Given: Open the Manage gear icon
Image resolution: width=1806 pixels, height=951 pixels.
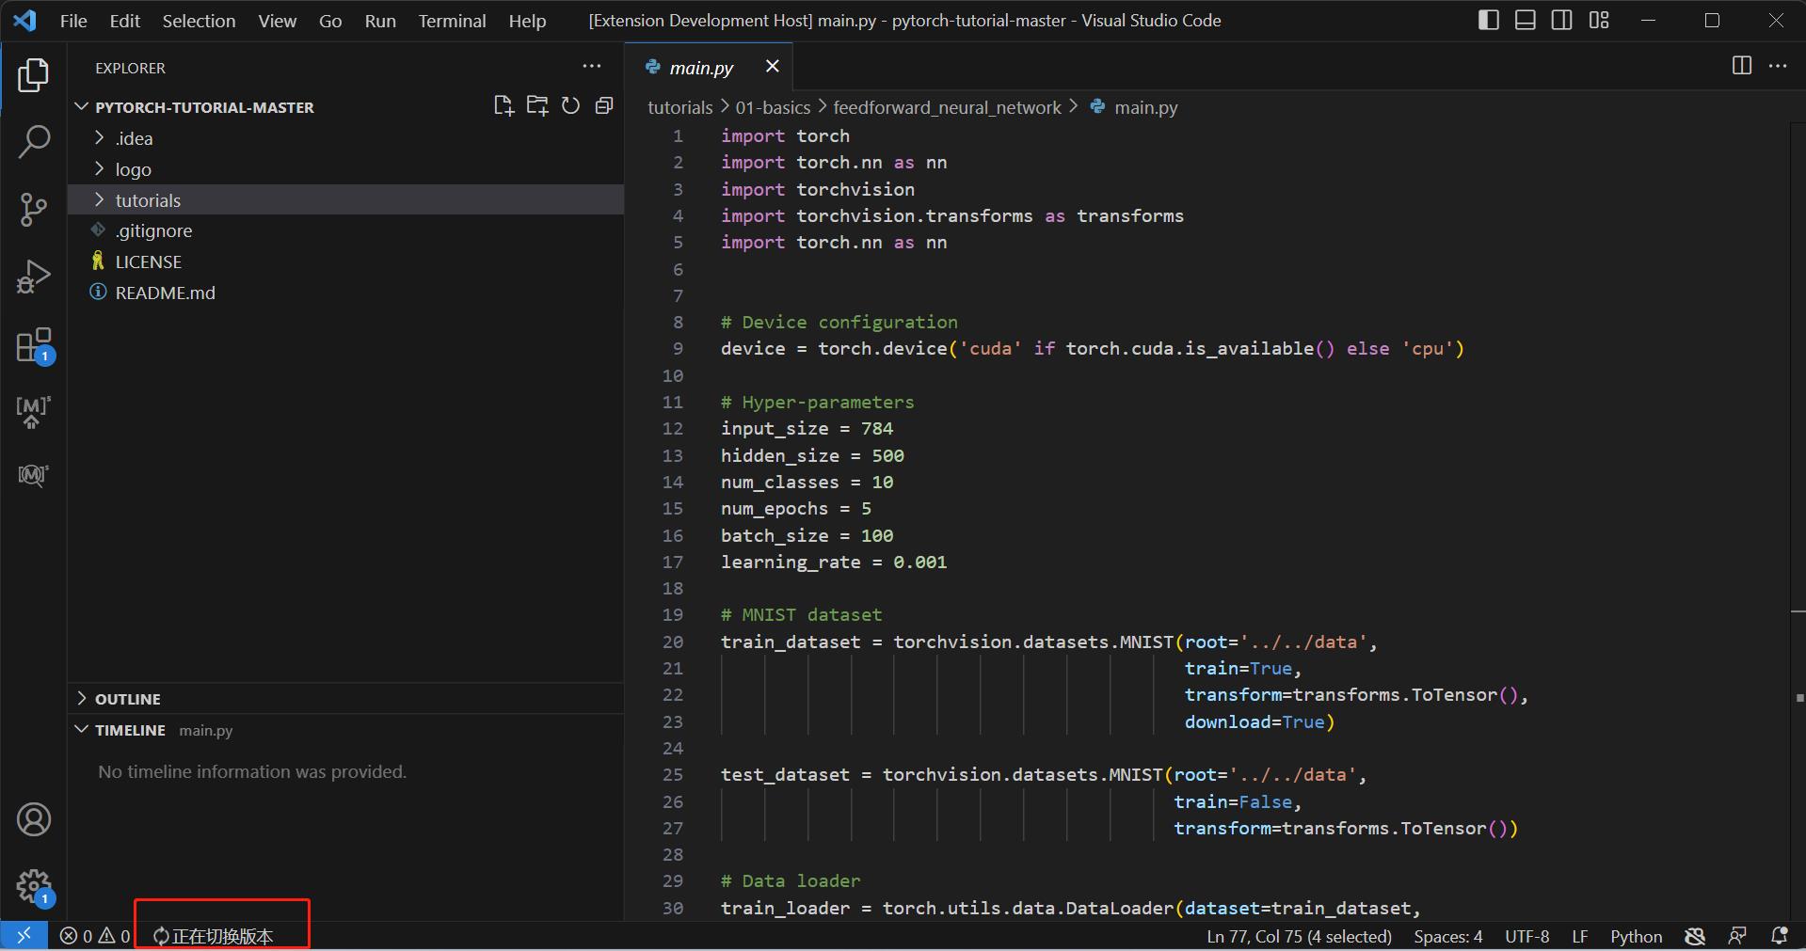Looking at the screenshot, I should pyautogui.click(x=34, y=887).
